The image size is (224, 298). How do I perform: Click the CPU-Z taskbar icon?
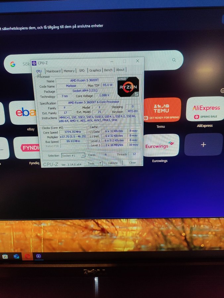tap(38, 256)
